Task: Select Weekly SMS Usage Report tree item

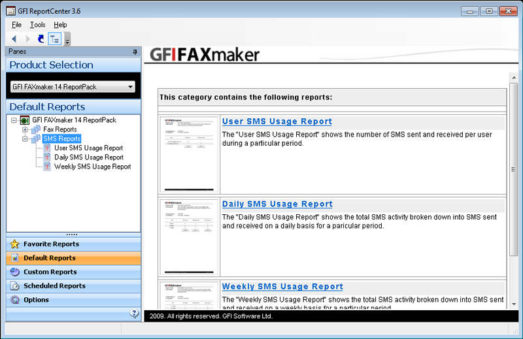Action: tap(92, 167)
